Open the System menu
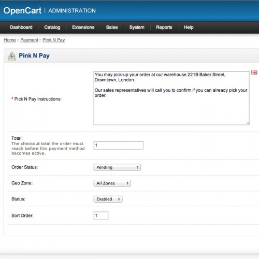This screenshot has height=259, width=259. pyautogui.click(x=137, y=27)
